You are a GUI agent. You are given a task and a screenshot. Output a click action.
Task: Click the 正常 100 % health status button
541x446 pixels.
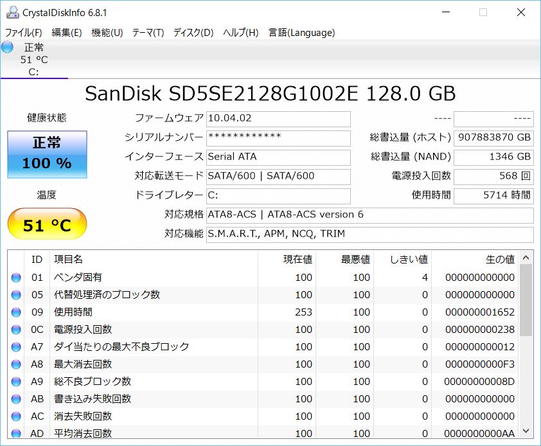47,154
